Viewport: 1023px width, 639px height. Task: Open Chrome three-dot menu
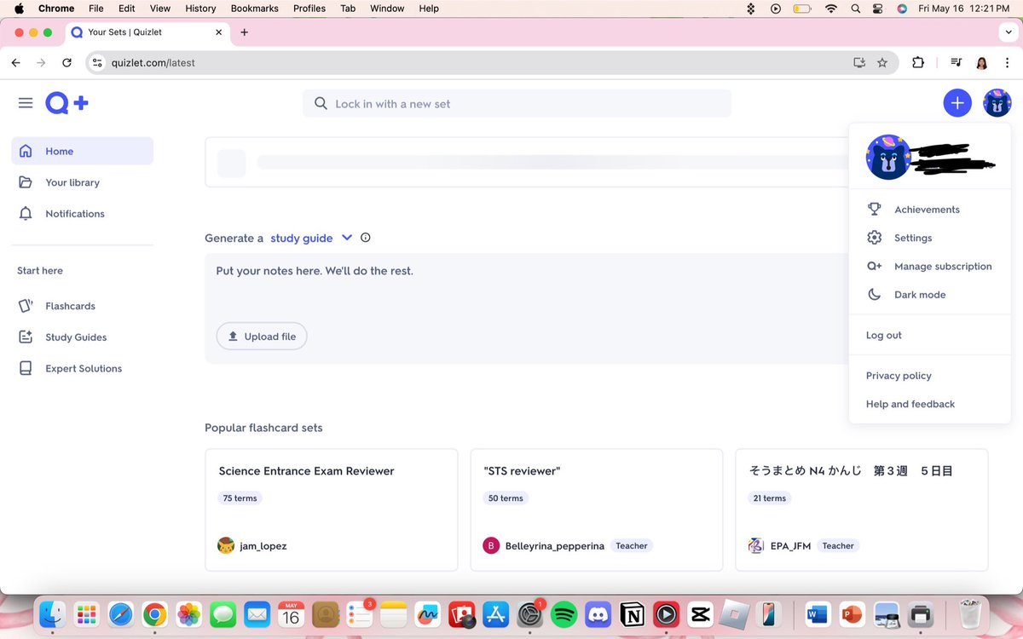pos(1008,62)
